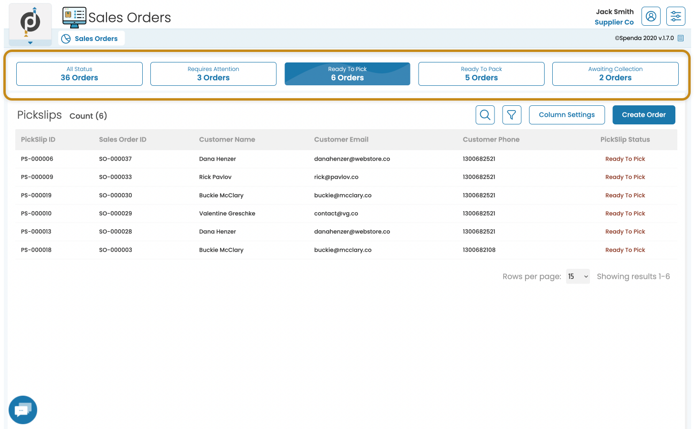Click the Sales Orders tab pie-chart icon
This screenshot has height=429, width=694.
tap(66, 39)
